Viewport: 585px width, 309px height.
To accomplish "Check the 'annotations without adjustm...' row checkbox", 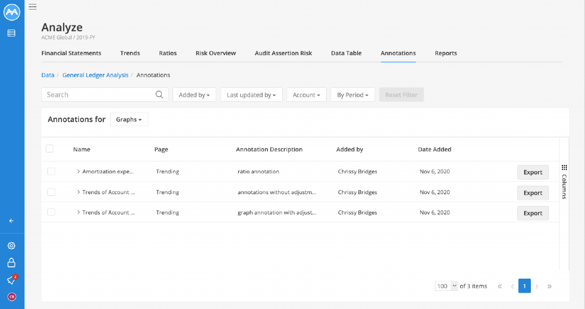I will (x=51, y=192).
